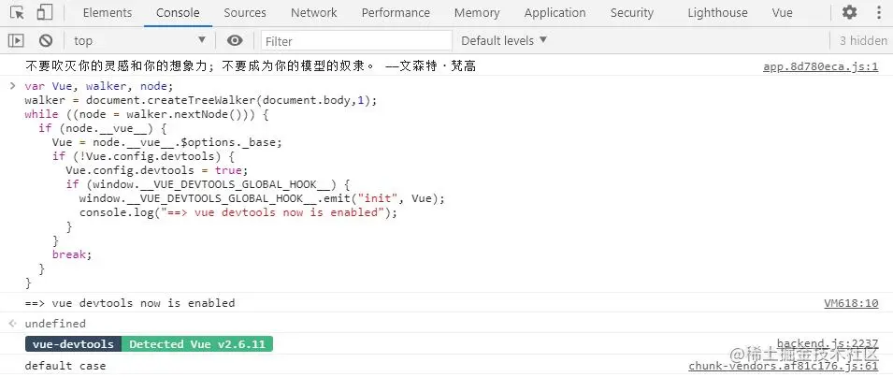The height and width of the screenshot is (377, 893).
Task: Expand the Default levels dropdown
Action: [504, 40]
